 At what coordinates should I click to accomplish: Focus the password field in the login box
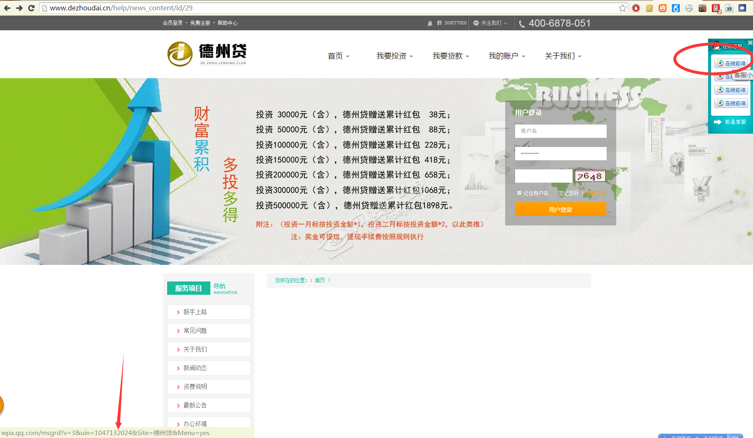coord(560,154)
